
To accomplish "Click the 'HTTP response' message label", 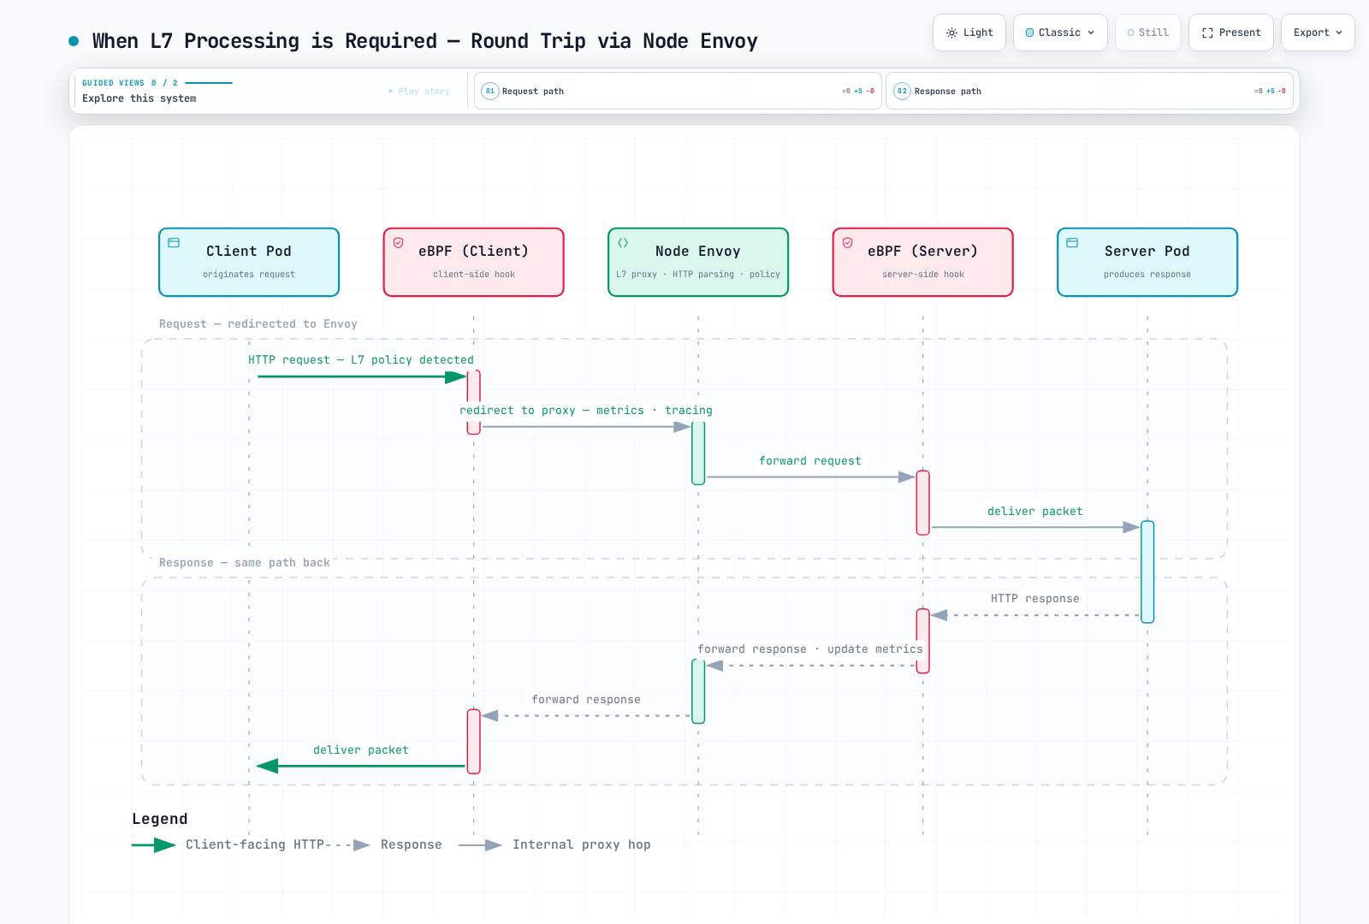I will pos(1035,599).
